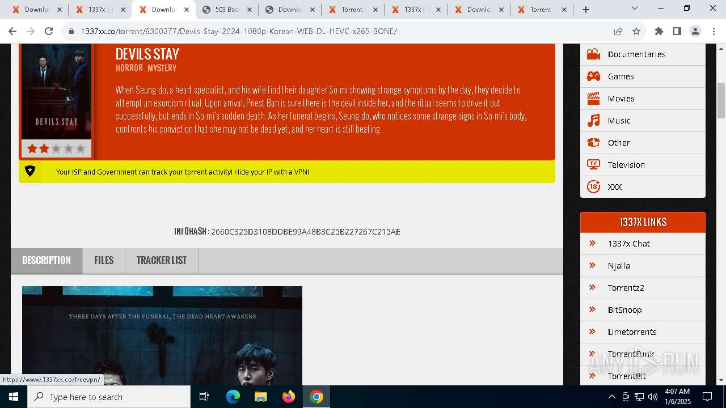The image size is (726, 408).
Task: Open the BitSnoop link
Action: click(x=625, y=310)
